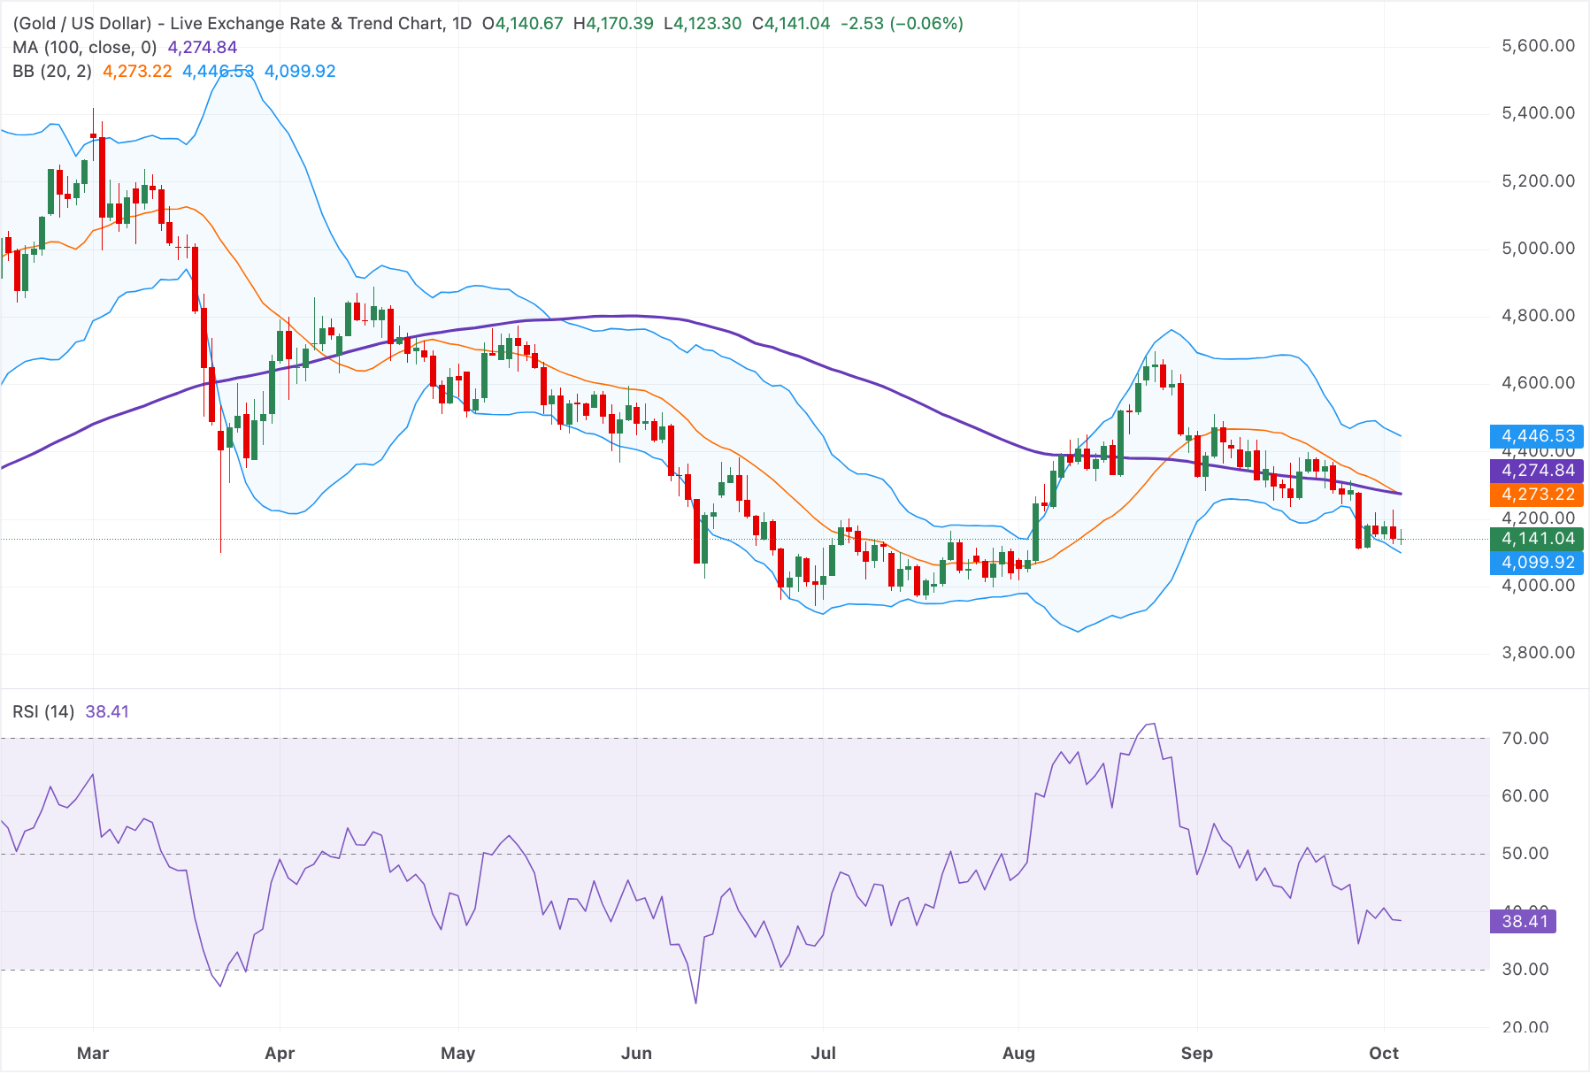Click the purple 38.41 RSI axis tag
The width and height of the screenshot is (1590, 1082).
click(x=1524, y=921)
